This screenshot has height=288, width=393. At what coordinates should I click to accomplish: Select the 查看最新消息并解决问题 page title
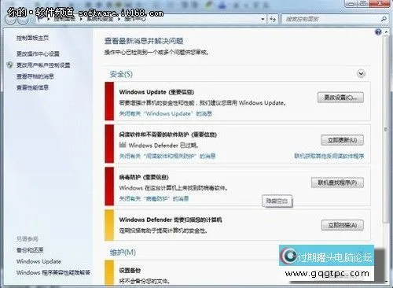click(x=144, y=41)
